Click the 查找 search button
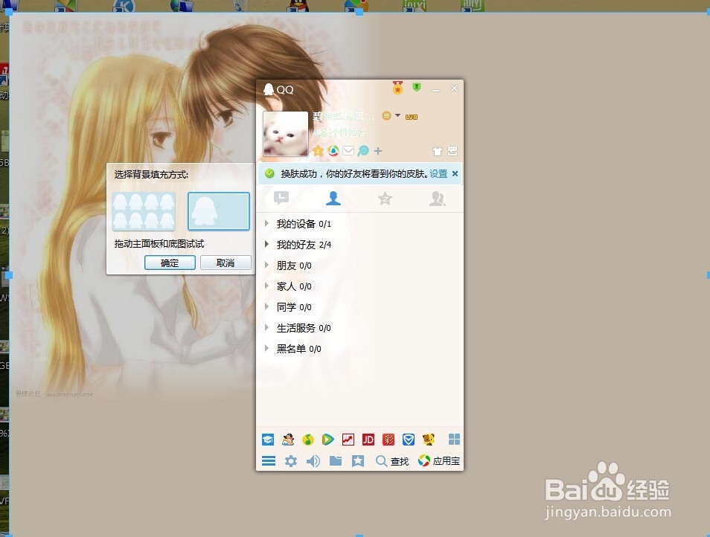710x537 pixels. coord(392,461)
